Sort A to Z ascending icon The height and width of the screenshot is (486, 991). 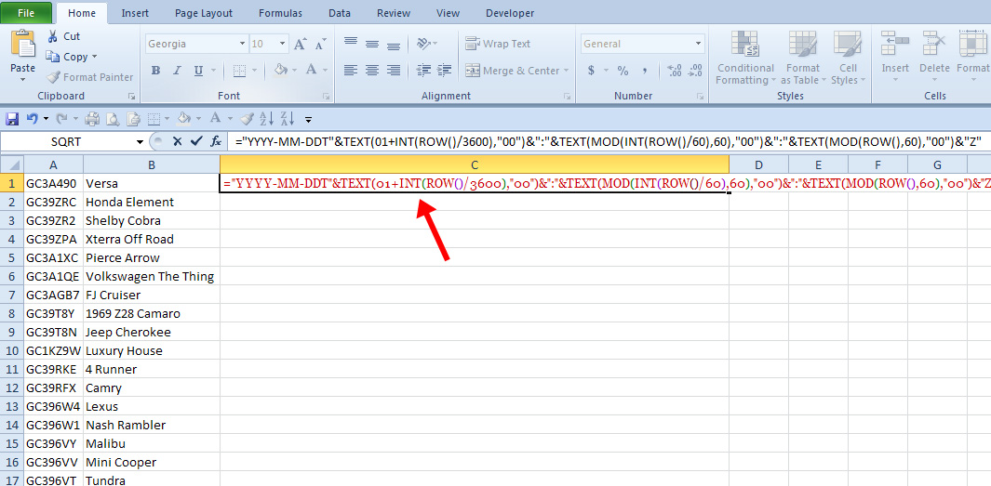pyautogui.click(x=267, y=118)
